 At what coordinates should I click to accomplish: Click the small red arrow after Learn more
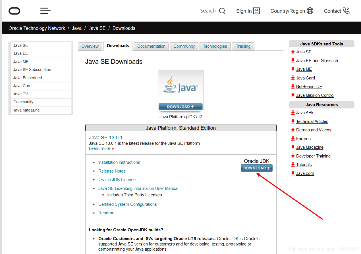[113, 149]
